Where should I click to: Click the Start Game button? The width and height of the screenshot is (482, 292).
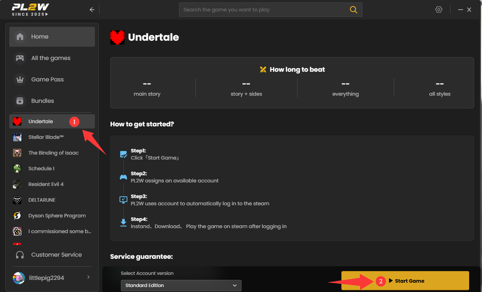[405, 281]
